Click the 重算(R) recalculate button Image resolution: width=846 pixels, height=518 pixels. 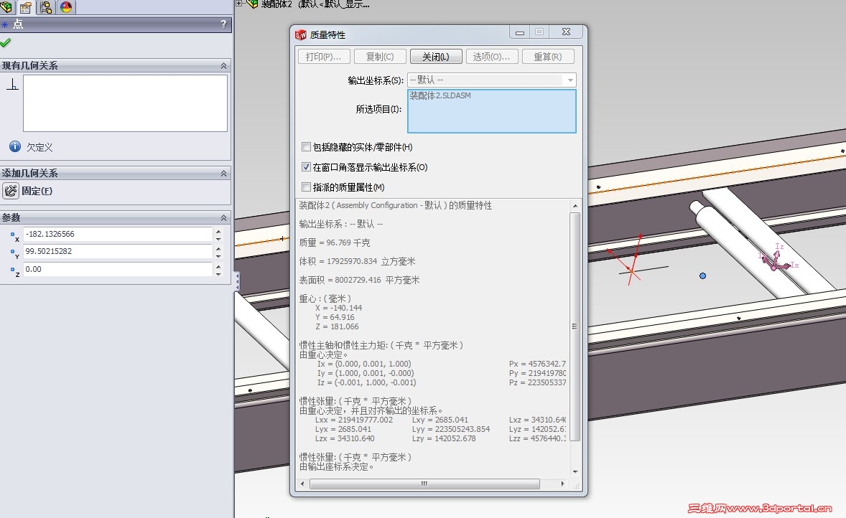tap(548, 56)
